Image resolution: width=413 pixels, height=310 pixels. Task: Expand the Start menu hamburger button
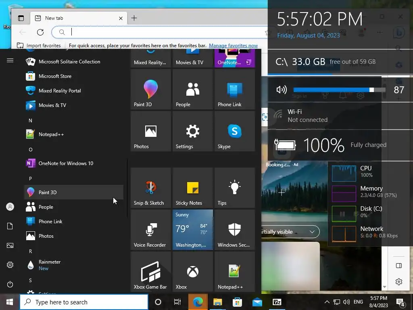tap(10, 61)
